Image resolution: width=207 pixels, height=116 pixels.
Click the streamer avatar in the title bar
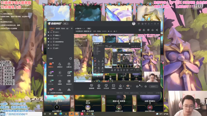[134, 24]
